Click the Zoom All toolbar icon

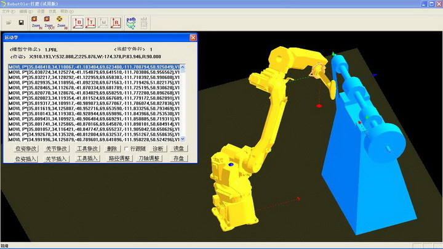point(61,23)
